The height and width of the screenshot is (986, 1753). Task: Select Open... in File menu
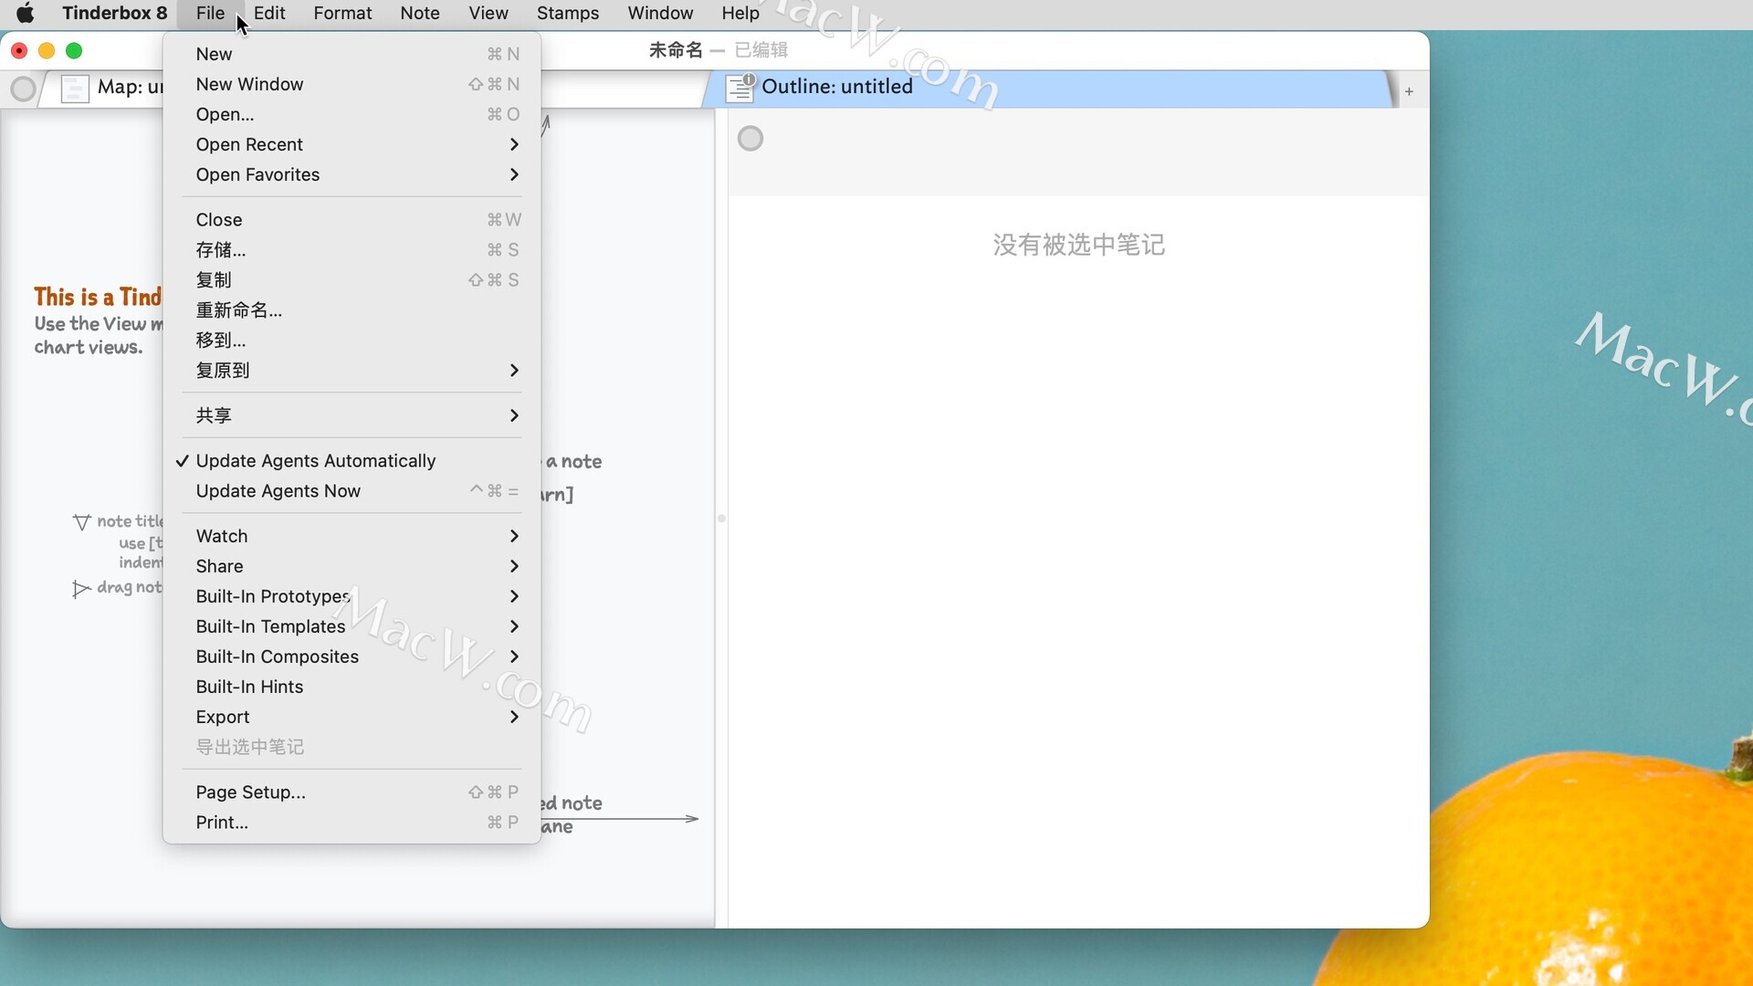[352, 114]
